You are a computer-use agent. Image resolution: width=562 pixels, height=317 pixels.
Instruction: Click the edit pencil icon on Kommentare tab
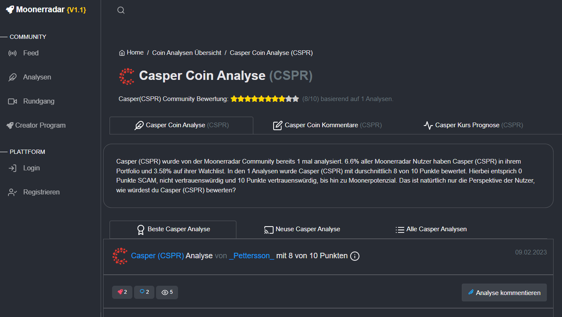coord(278,125)
